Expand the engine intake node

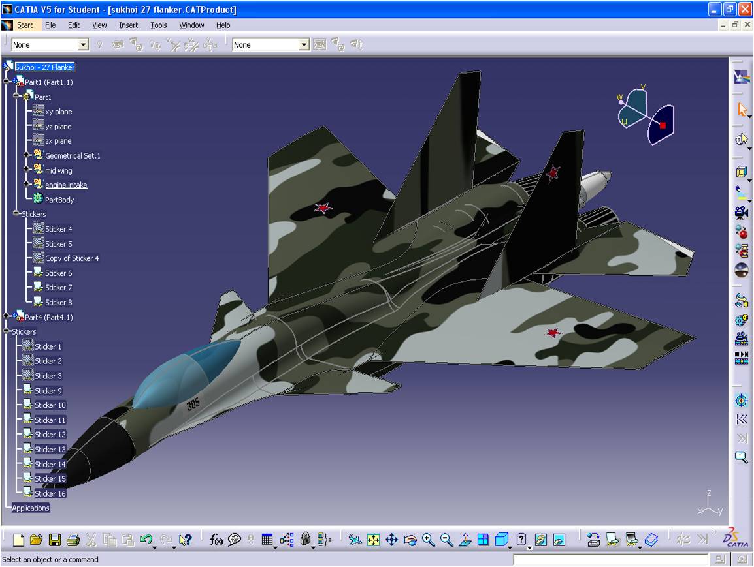coord(26,185)
